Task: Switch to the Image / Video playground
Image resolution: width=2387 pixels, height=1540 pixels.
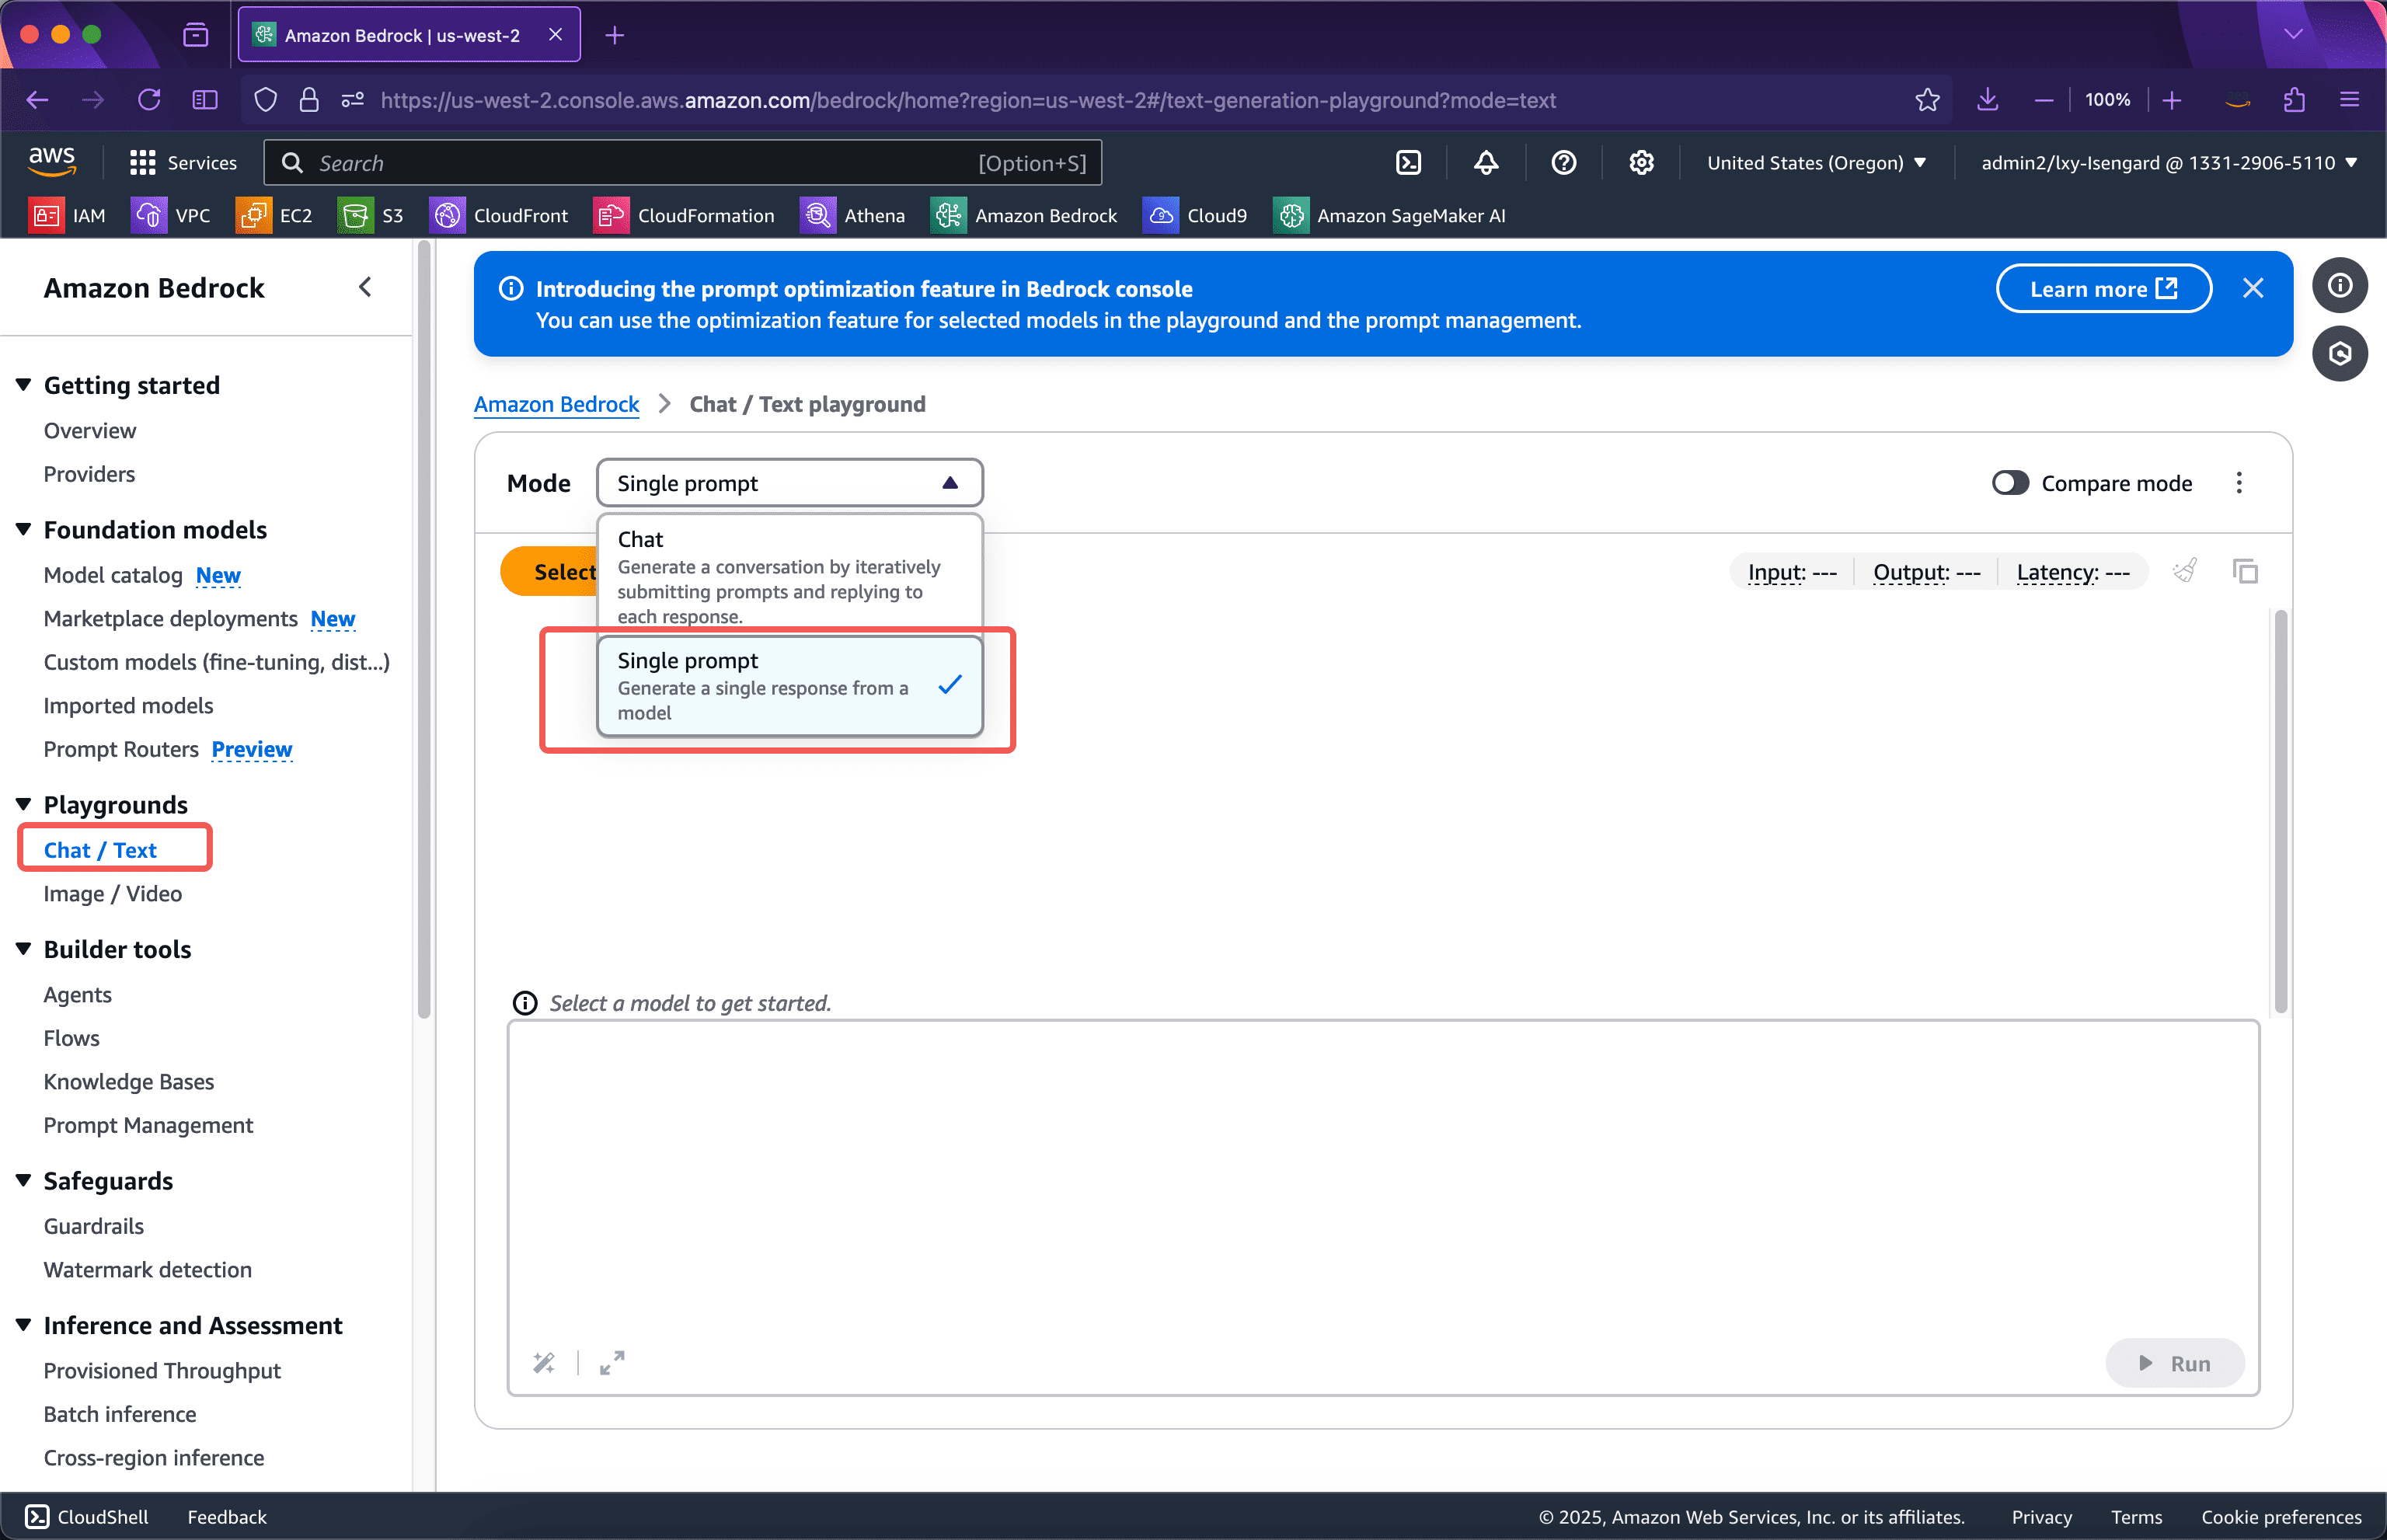Action: 111,893
